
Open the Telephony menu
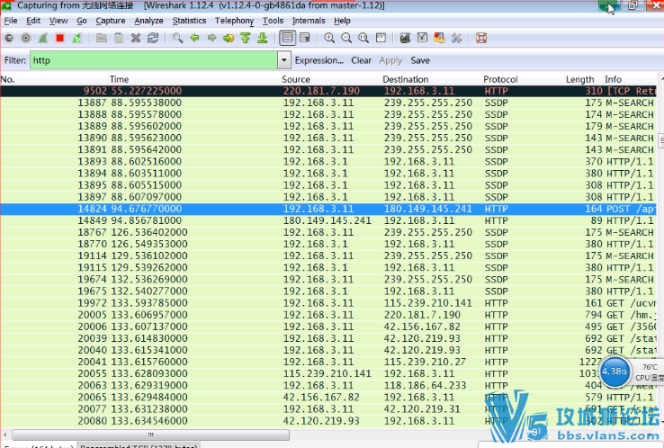234,21
